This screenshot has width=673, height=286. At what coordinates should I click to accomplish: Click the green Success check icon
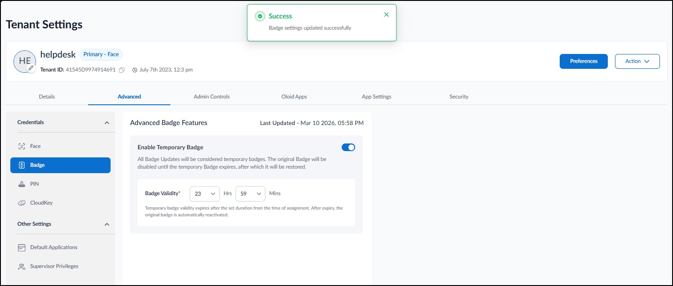pos(259,16)
